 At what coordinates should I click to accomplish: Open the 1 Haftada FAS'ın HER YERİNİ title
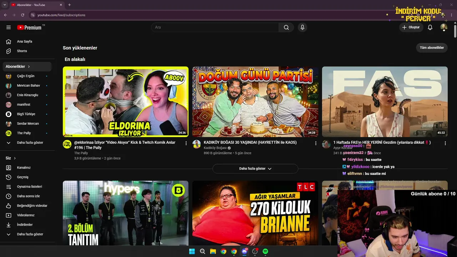[382, 142]
